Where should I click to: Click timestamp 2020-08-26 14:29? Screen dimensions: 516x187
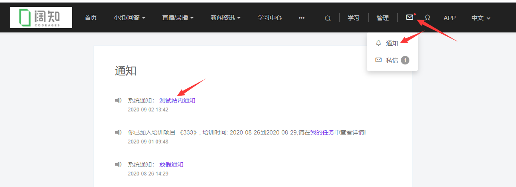[x=148, y=174]
